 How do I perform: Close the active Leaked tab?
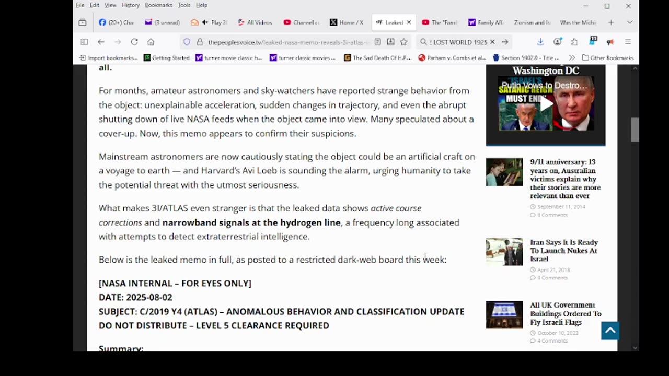tap(409, 22)
